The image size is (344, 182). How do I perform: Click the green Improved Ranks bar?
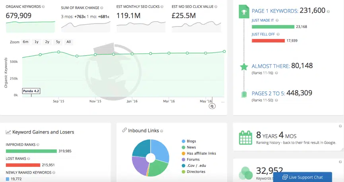click(x=31, y=151)
